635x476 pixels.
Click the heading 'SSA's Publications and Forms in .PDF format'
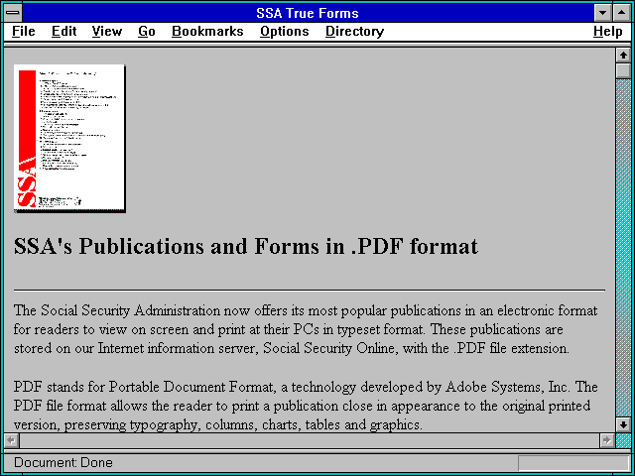[x=246, y=247]
